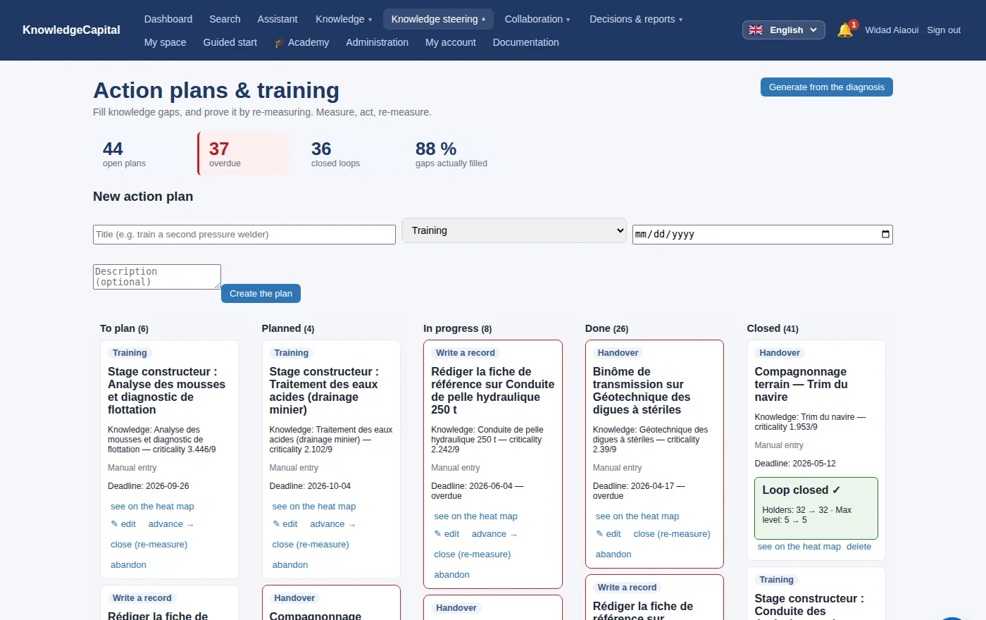Sign out of the application
The image size is (986, 620).
click(944, 30)
